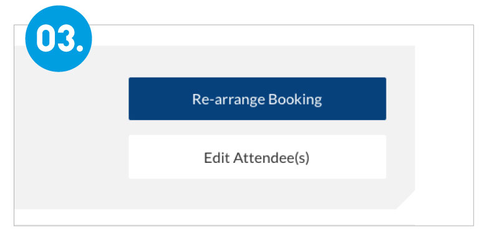Tap the word "Attendee(s)" on white button
Screen dimensions: 485x230
pos(271,157)
